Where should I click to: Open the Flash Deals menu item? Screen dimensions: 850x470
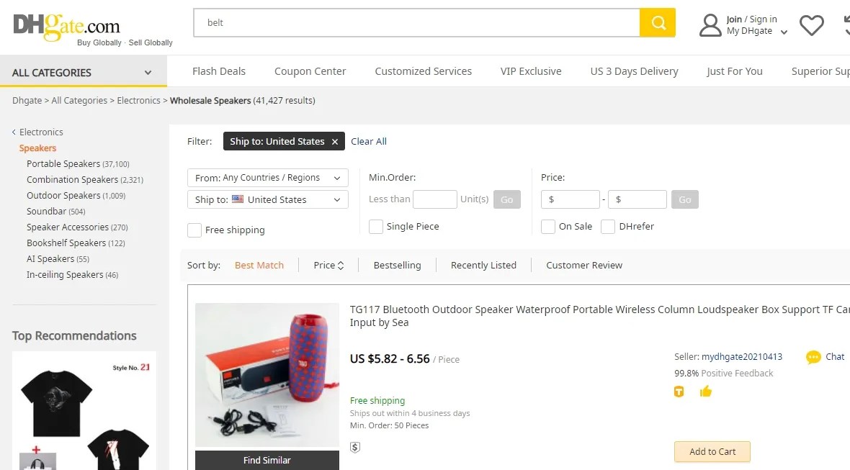219,71
